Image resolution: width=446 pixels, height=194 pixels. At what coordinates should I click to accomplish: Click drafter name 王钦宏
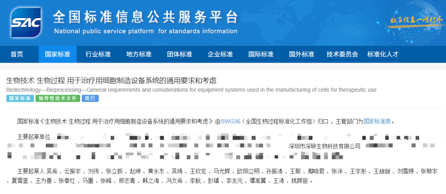tap(198, 171)
